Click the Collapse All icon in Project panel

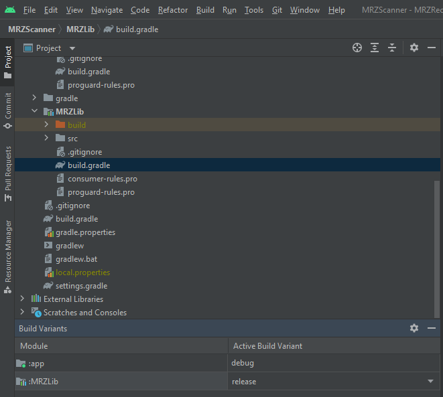coord(392,48)
